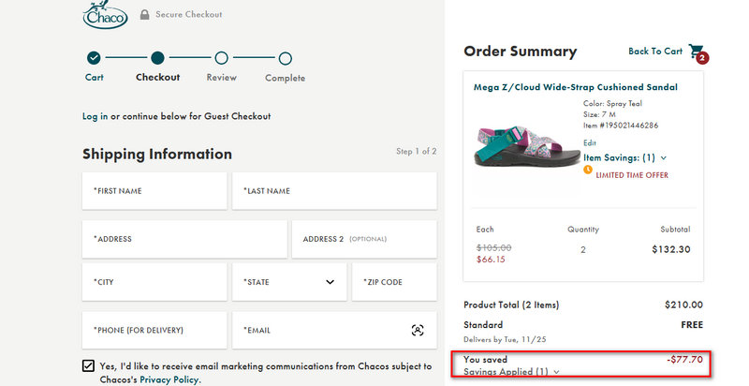Viewport: 749px width, 386px height.
Task: Click the contact autofill icon in Email field
Action: [x=418, y=330]
